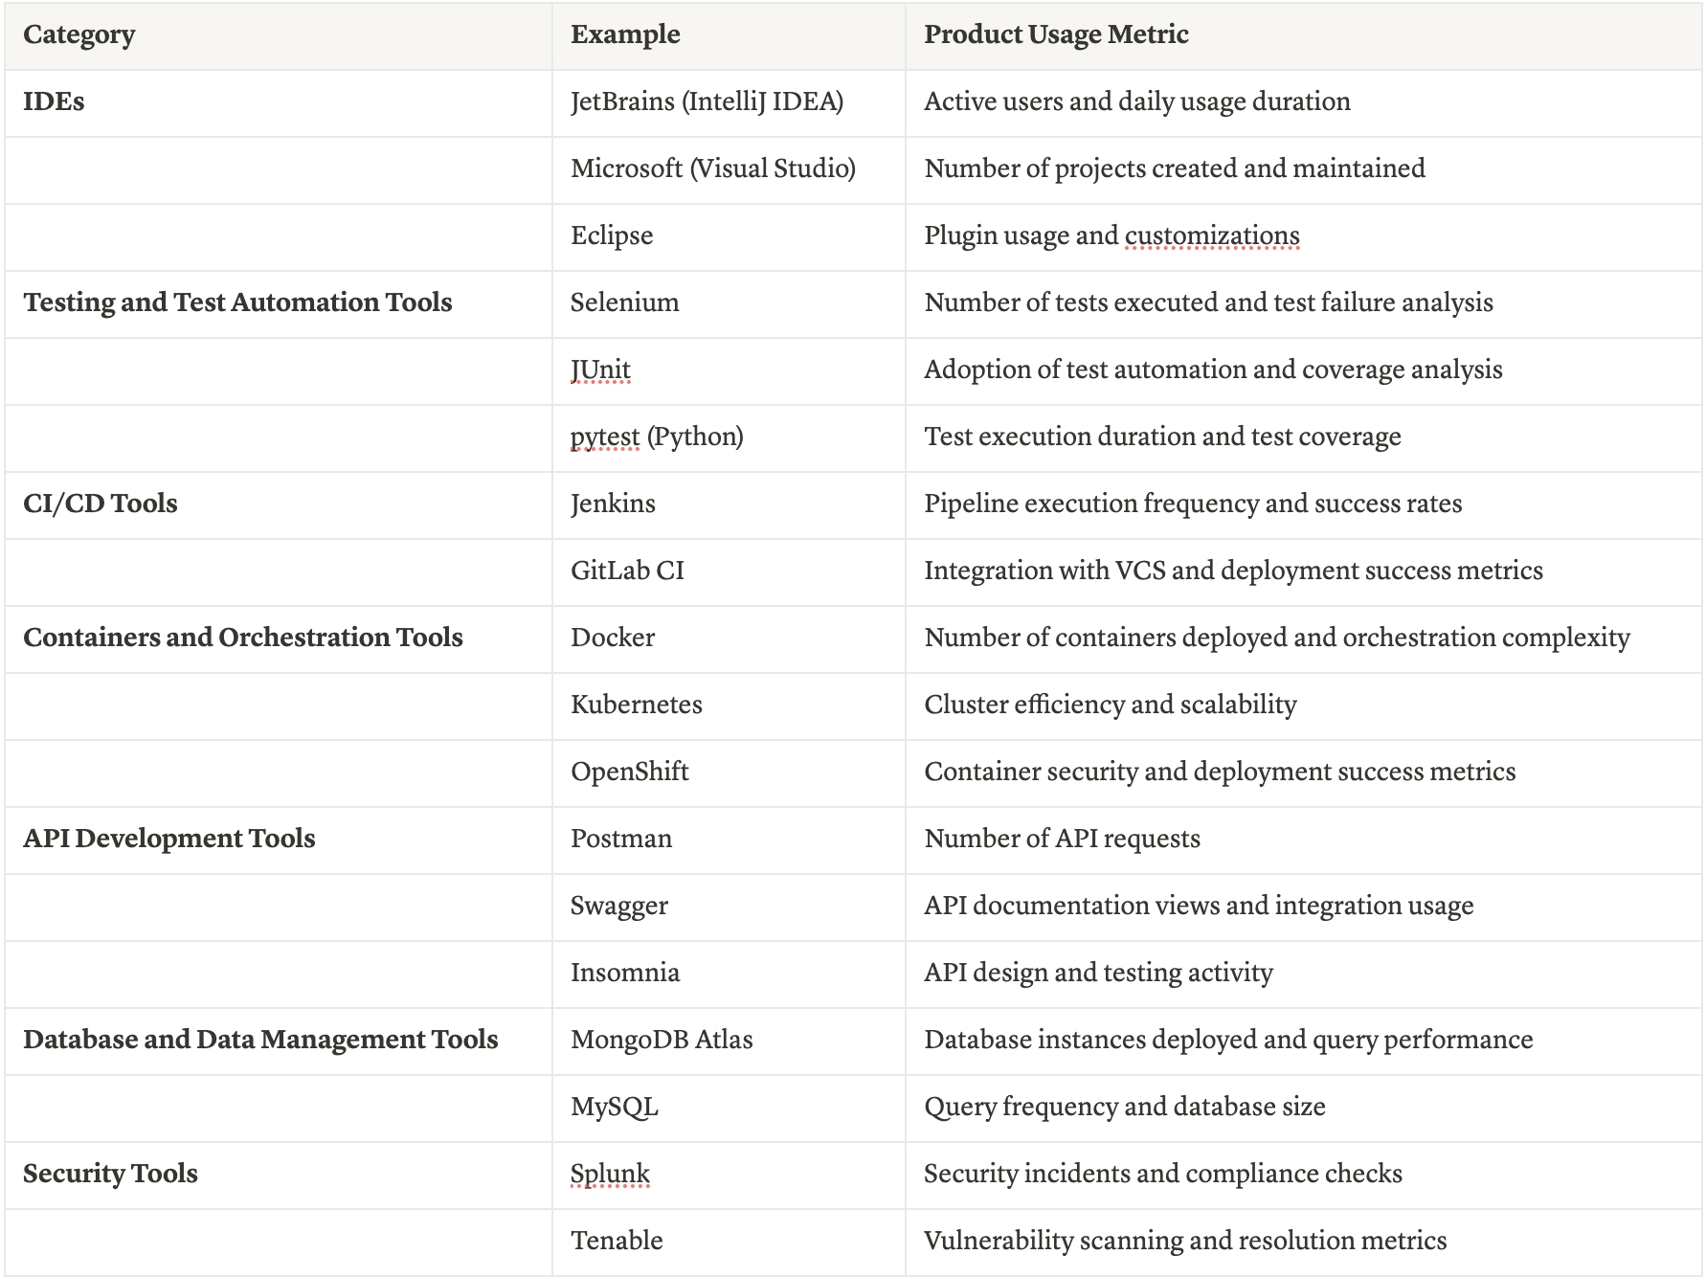Click the underlined word pytest
Screen dimensions: 1706x1277
coord(605,437)
